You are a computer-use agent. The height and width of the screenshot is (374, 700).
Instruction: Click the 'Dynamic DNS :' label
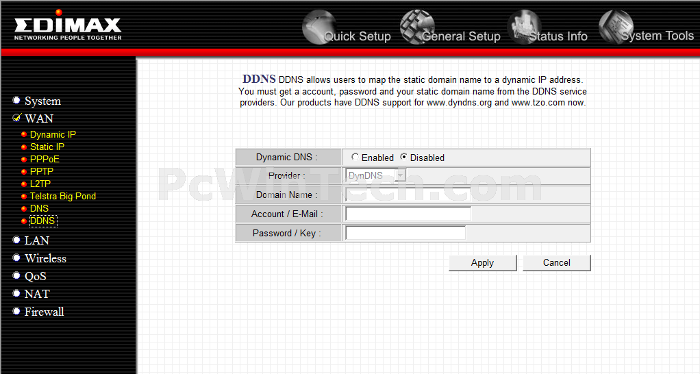286,157
